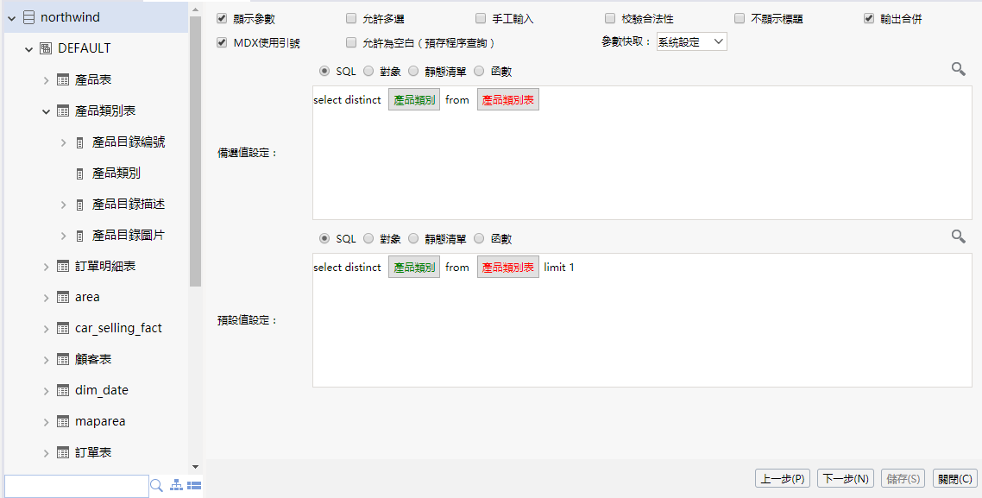Click the northwind database icon

coord(28,17)
